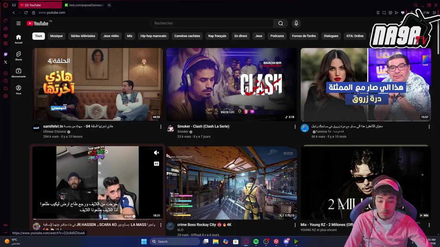The height and width of the screenshot is (247, 440).
Task: Toggle captions CC on video preview
Action: pos(156,164)
